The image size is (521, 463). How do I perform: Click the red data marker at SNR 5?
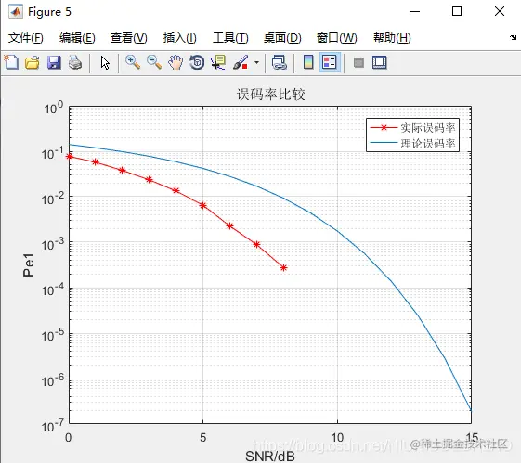[x=203, y=206]
